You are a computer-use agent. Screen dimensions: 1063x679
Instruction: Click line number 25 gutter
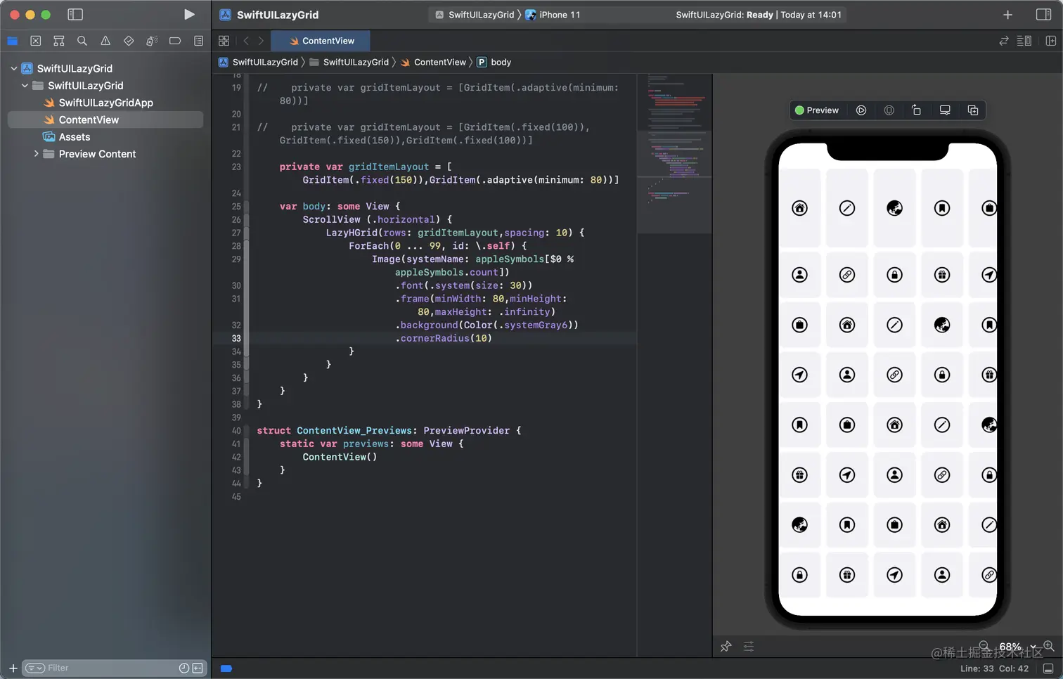[236, 206]
